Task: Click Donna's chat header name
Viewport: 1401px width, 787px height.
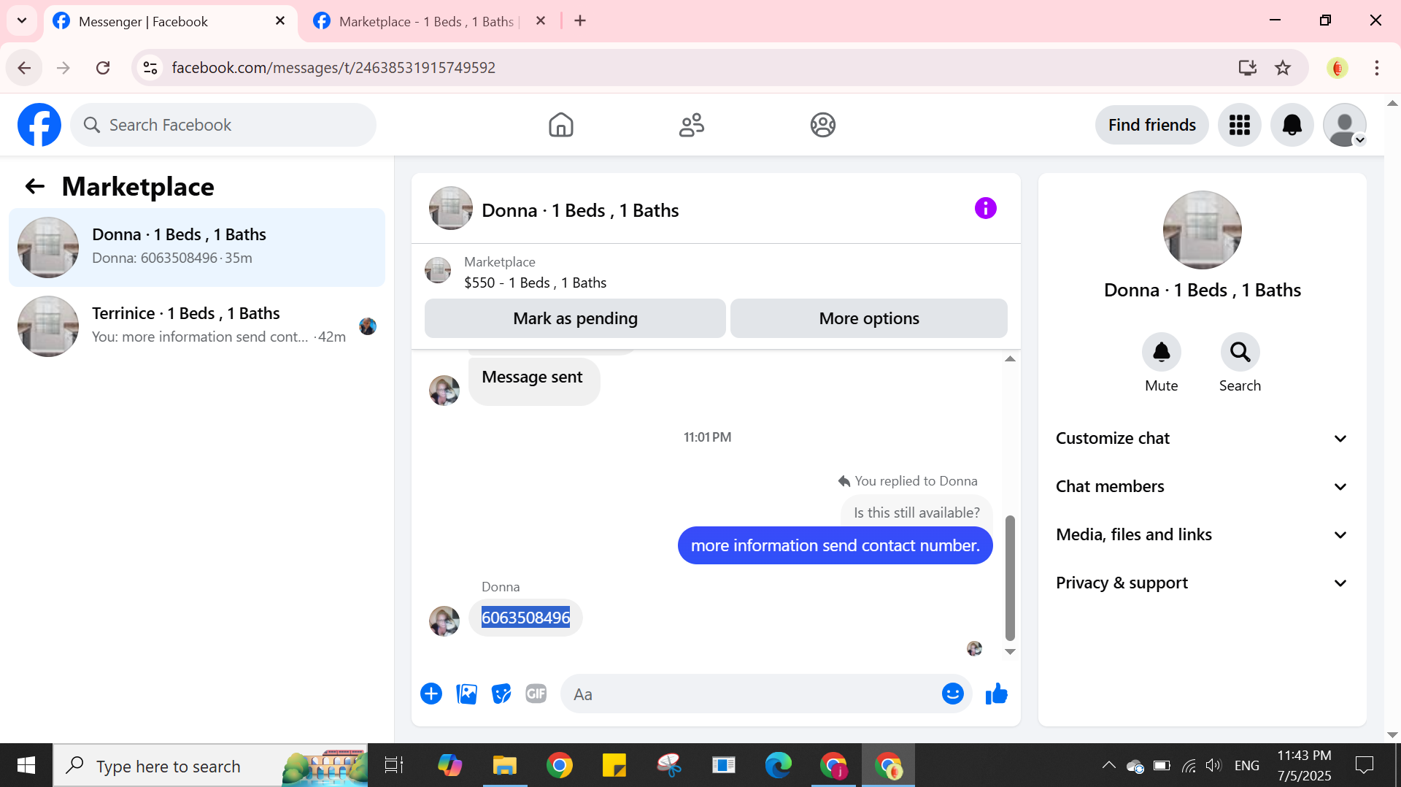Action: coord(580,210)
